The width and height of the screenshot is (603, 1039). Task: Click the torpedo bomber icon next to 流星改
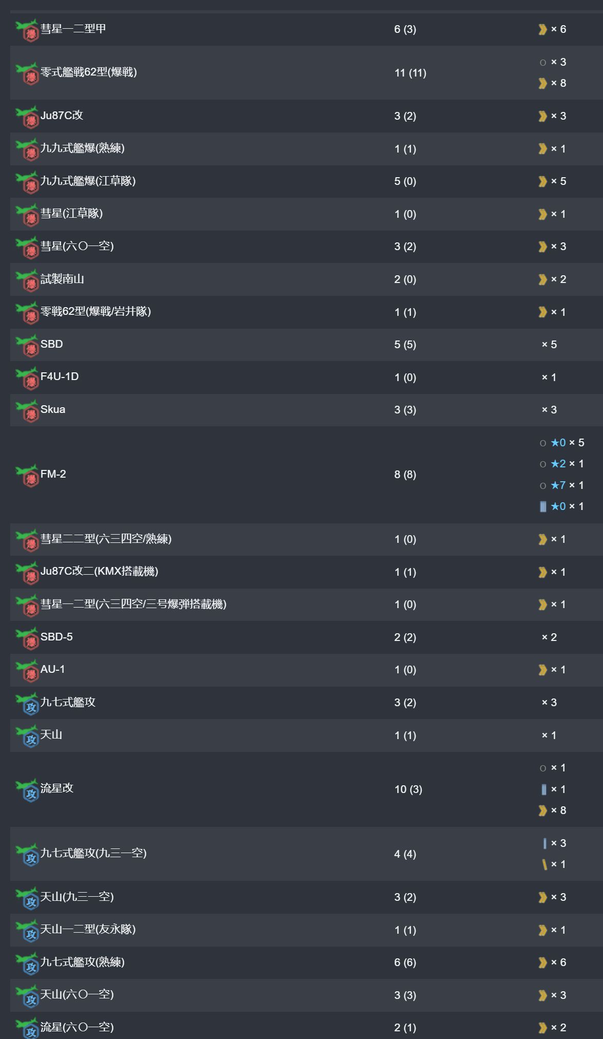[x=27, y=790]
